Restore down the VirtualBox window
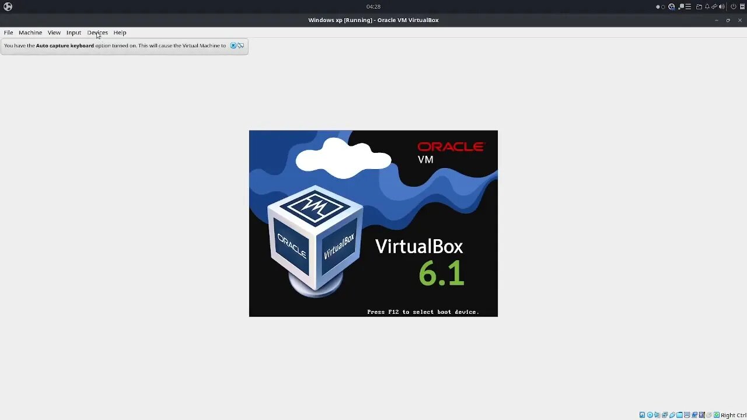Image resolution: width=747 pixels, height=420 pixels. point(728,20)
